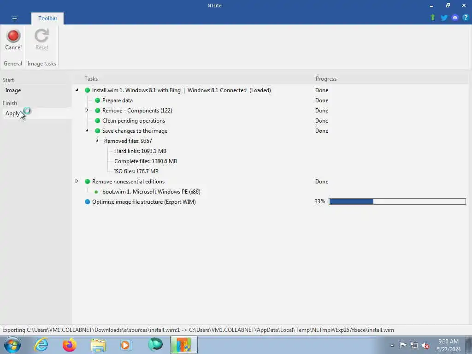
Task: Click the green globe taskbar icon
Action: click(x=155, y=345)
